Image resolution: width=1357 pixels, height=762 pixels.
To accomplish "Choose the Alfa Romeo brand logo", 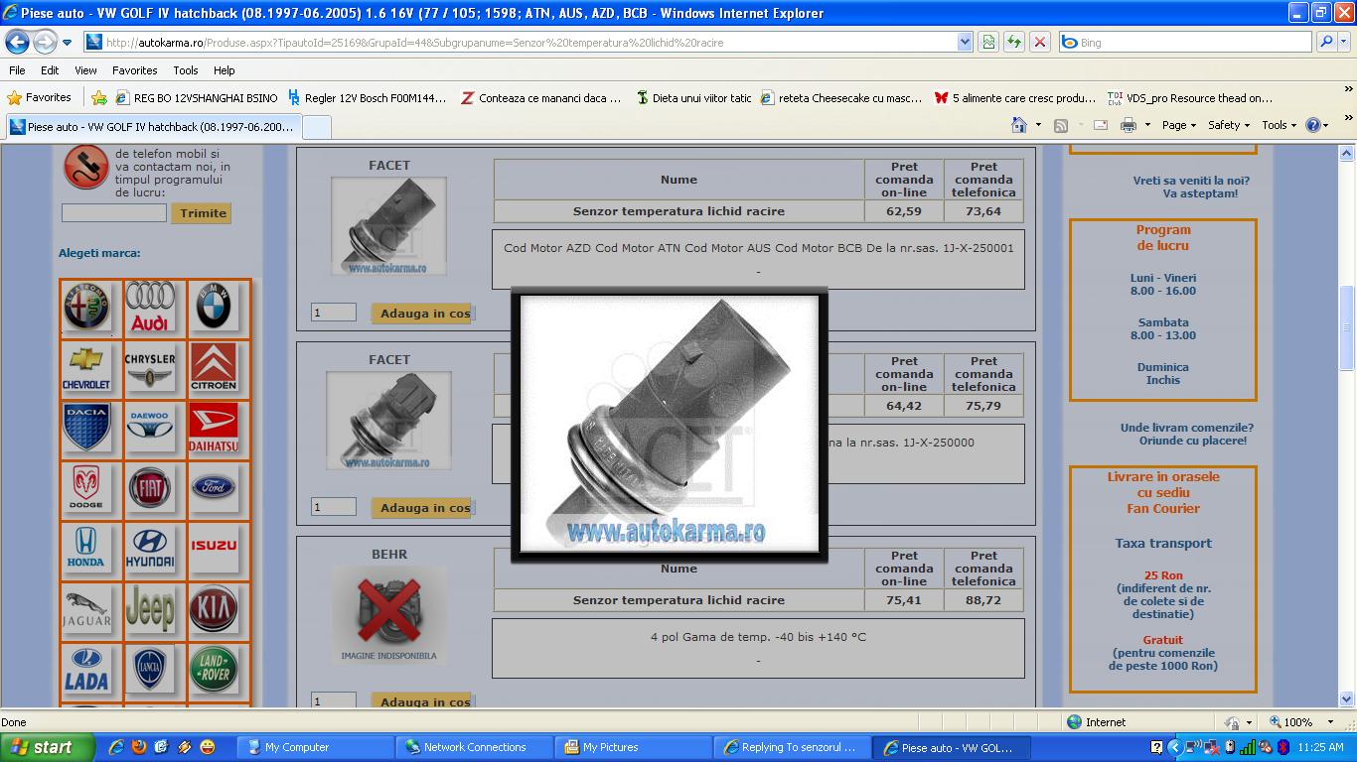I will tap(86, 306).
